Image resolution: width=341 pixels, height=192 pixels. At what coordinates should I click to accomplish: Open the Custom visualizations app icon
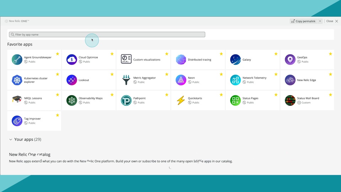tap(126, 59)
